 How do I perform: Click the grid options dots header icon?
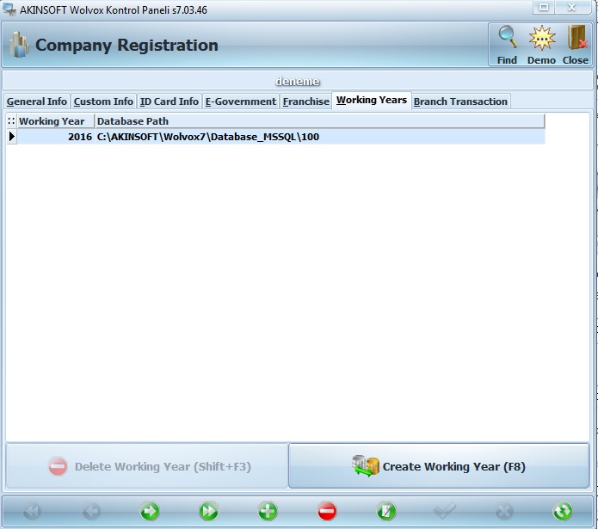[x=11, y=121]
